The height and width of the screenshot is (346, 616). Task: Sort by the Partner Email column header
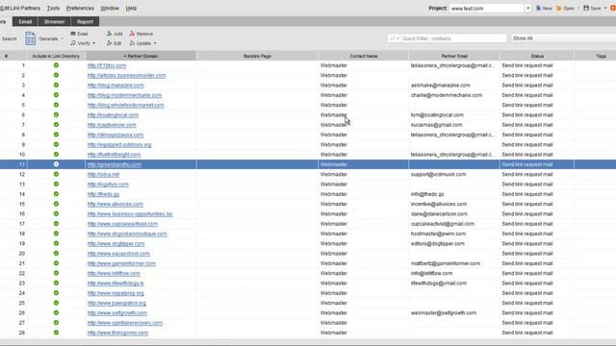[454, 56]
